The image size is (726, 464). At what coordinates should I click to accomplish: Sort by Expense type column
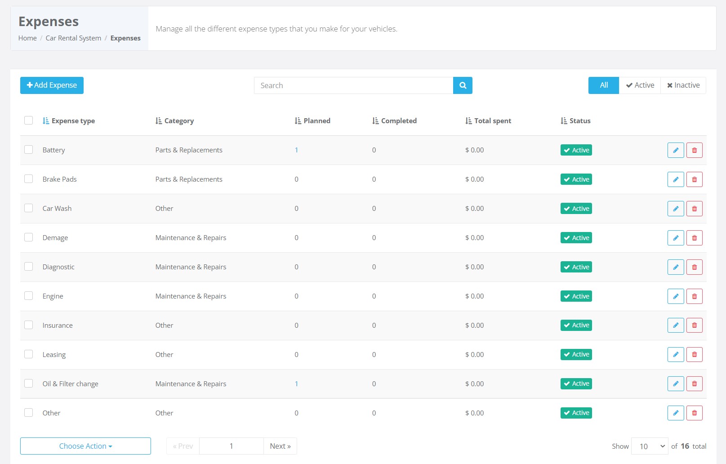[69, 121]
